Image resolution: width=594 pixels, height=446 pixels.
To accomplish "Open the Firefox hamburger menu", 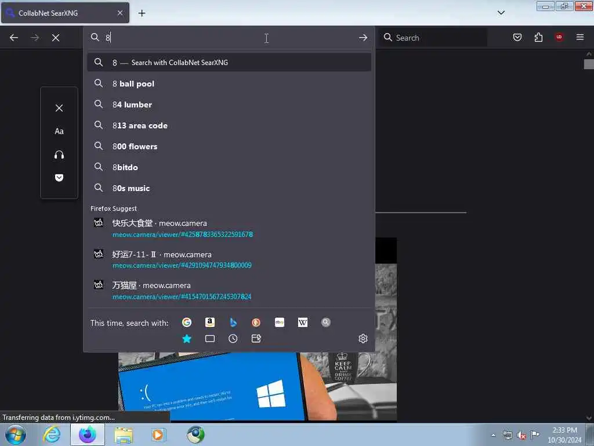I will [x=580, y=37].
